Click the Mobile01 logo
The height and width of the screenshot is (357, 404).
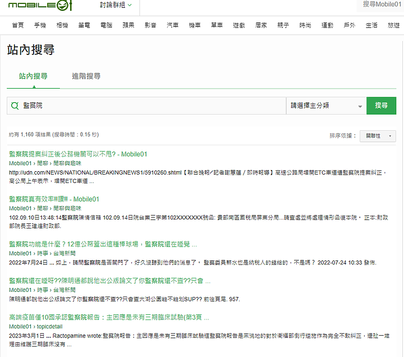tap(40, 5)
